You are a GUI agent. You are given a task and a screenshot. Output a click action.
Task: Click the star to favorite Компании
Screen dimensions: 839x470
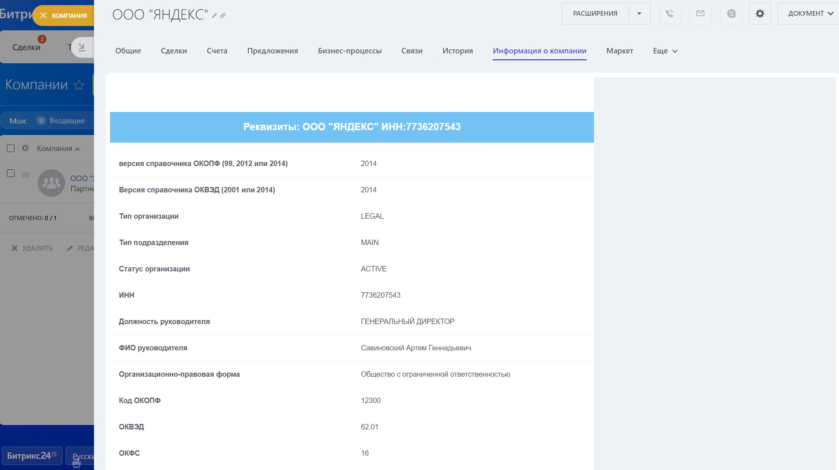pyautogui.click(x=79, y=85)
